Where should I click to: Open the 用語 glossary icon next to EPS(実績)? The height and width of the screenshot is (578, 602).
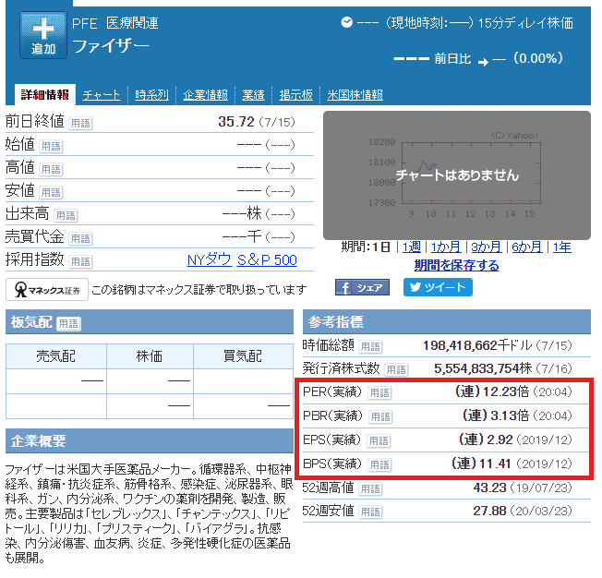click(379, 441)
